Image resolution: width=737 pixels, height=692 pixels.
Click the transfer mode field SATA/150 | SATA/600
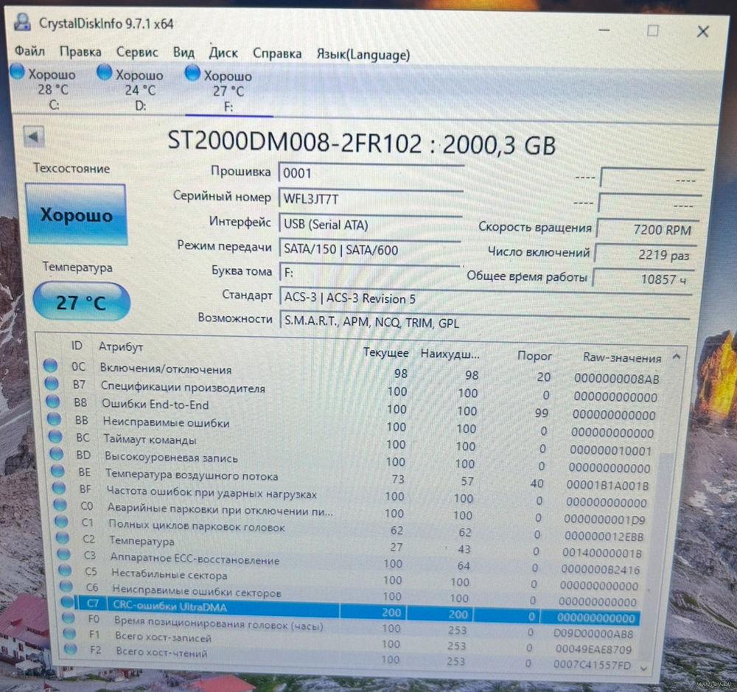tap(369, 249)
